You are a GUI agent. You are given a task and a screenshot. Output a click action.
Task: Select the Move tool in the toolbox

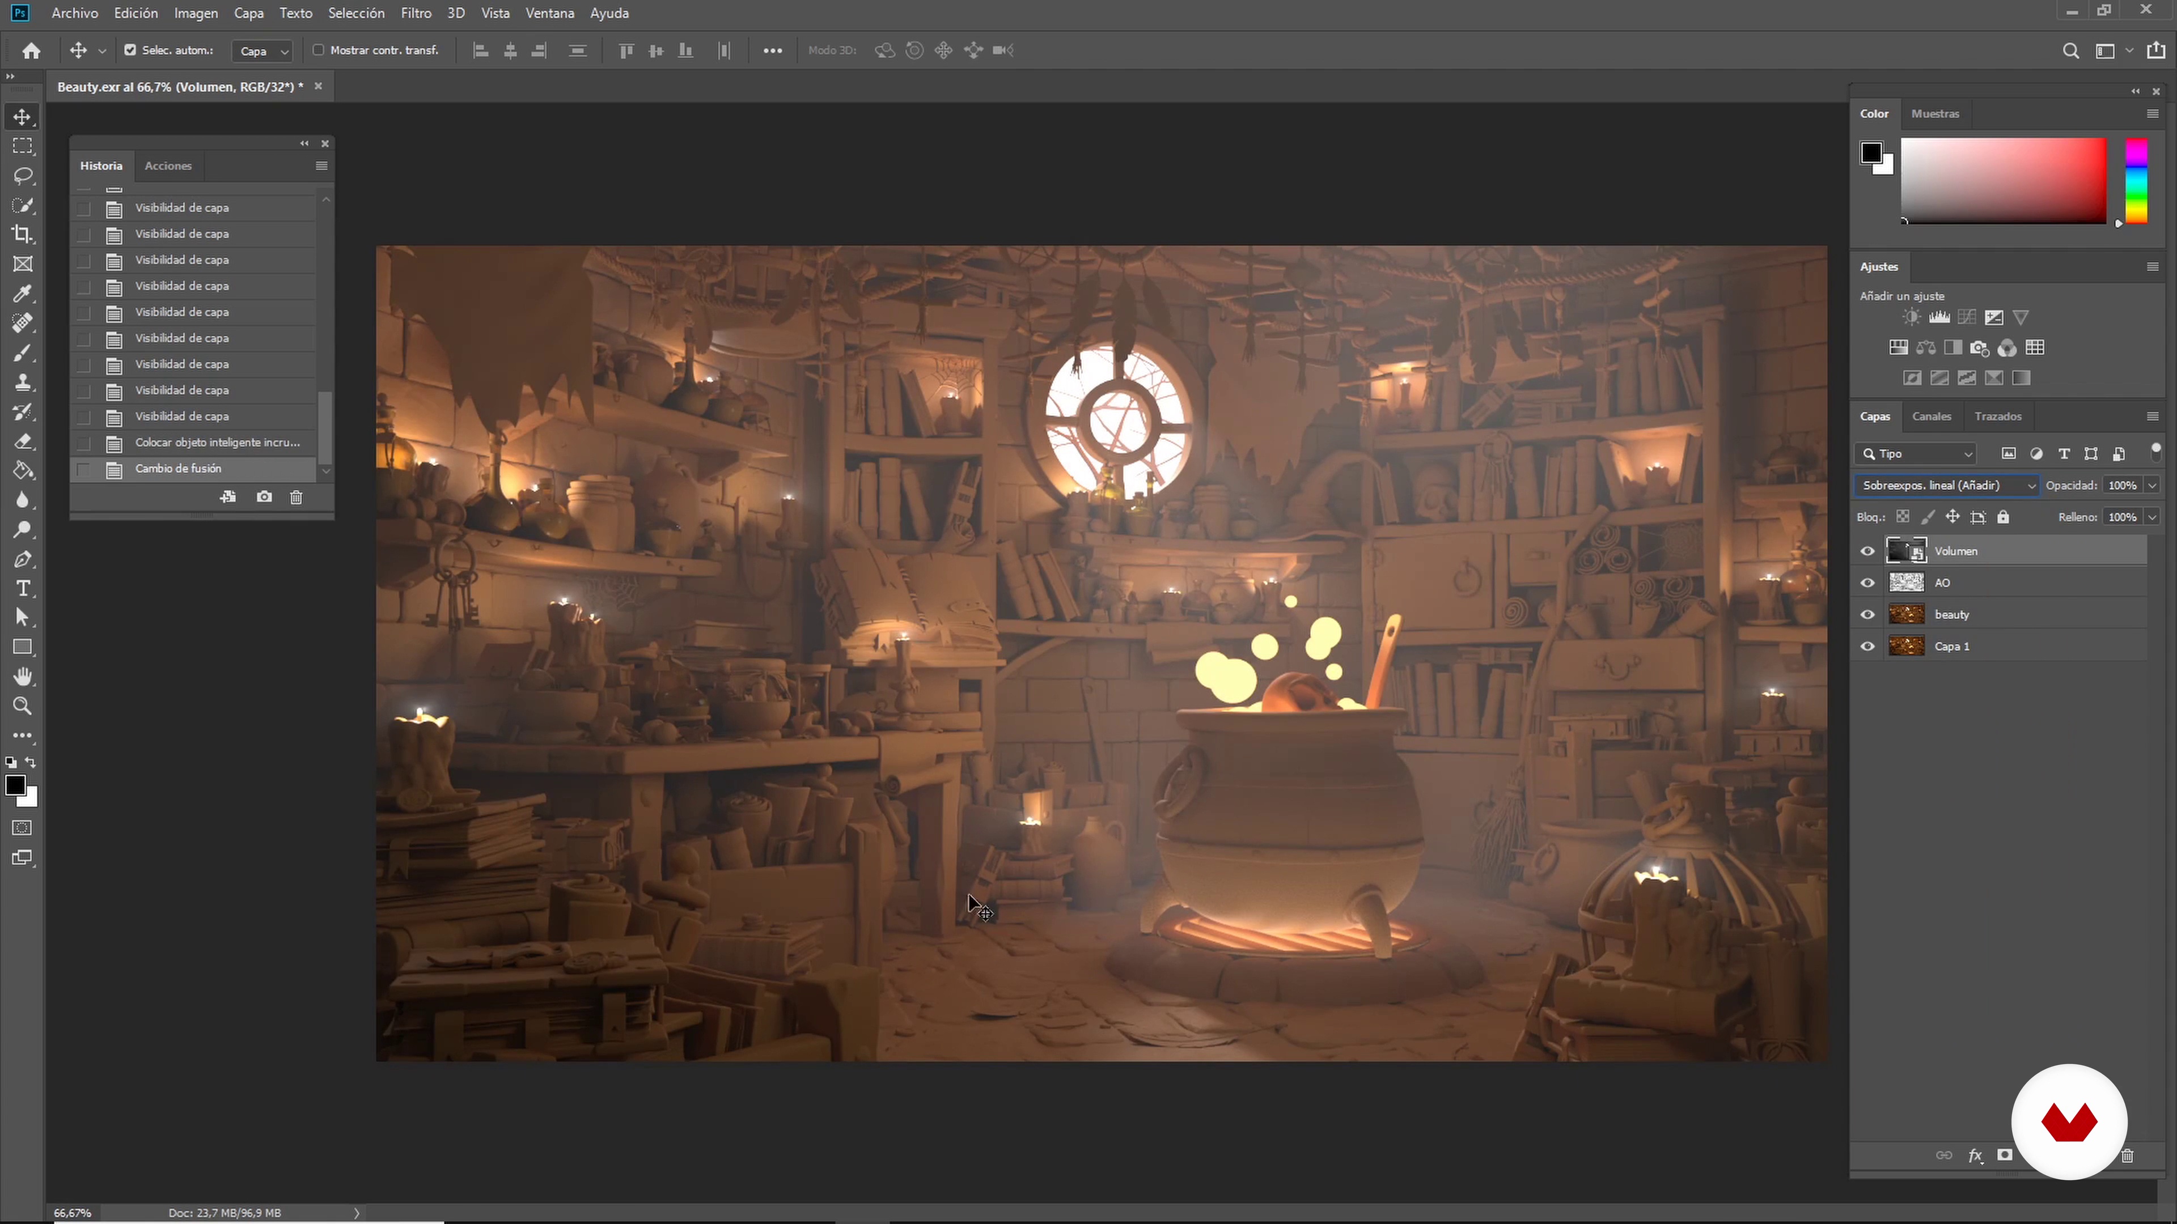[23, 117]
